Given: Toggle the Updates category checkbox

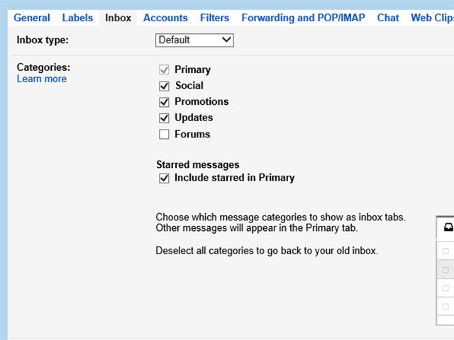Looking at the screenshot, I should pyautogui.click(x=164, y=118).
